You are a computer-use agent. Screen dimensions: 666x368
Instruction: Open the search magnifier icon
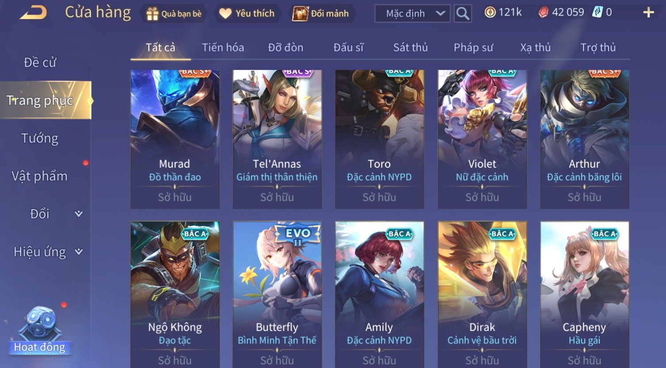pyautogui.click(x=463, y=13)
